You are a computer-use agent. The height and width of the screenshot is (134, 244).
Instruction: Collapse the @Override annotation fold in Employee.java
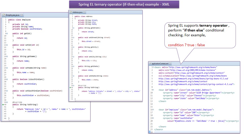pyautogui.click(x=7, y=102)
